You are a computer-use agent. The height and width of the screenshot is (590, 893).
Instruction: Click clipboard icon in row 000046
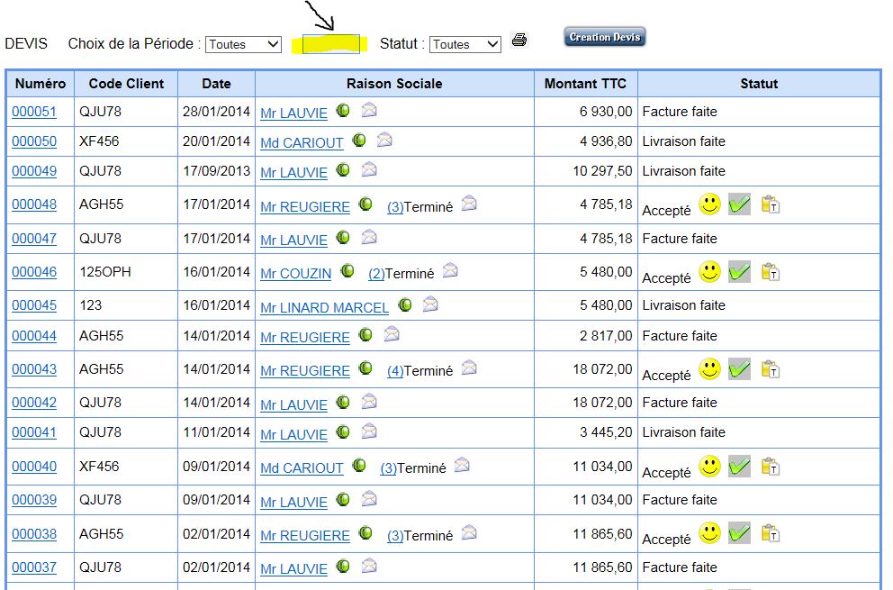(x=770, y=272)
